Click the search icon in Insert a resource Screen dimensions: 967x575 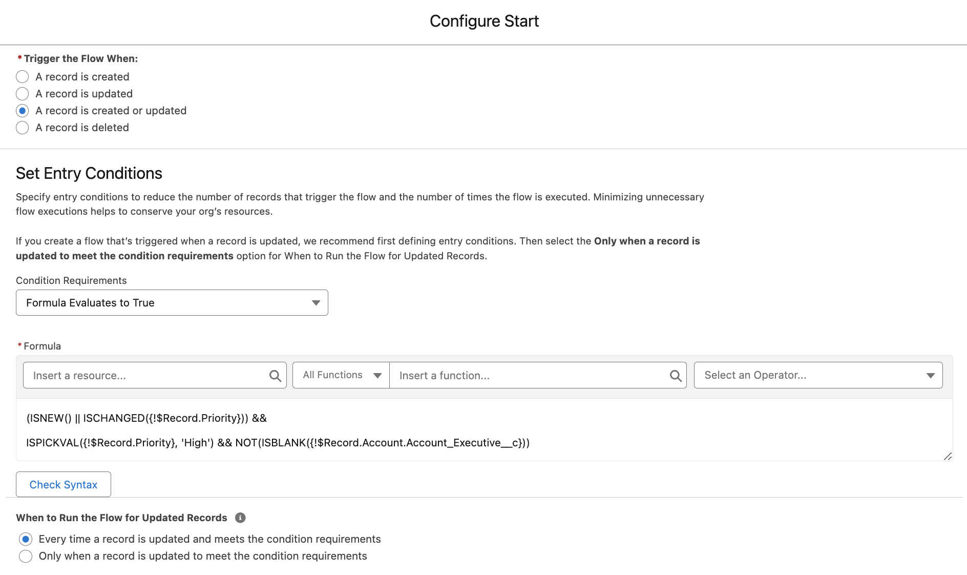click(x=275, y=376)
